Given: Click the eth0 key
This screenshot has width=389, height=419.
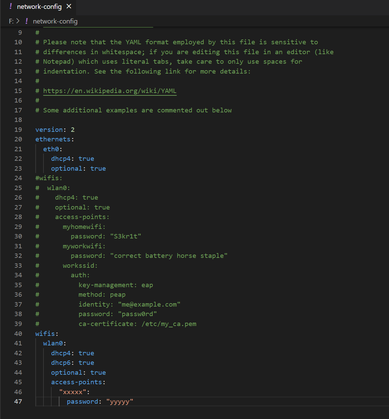Looking at the screenshot, I should pyautogui.click(x=51, y=149).
